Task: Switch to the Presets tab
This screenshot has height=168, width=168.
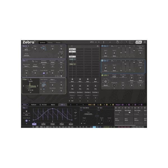Action: (x=58, y=43)
